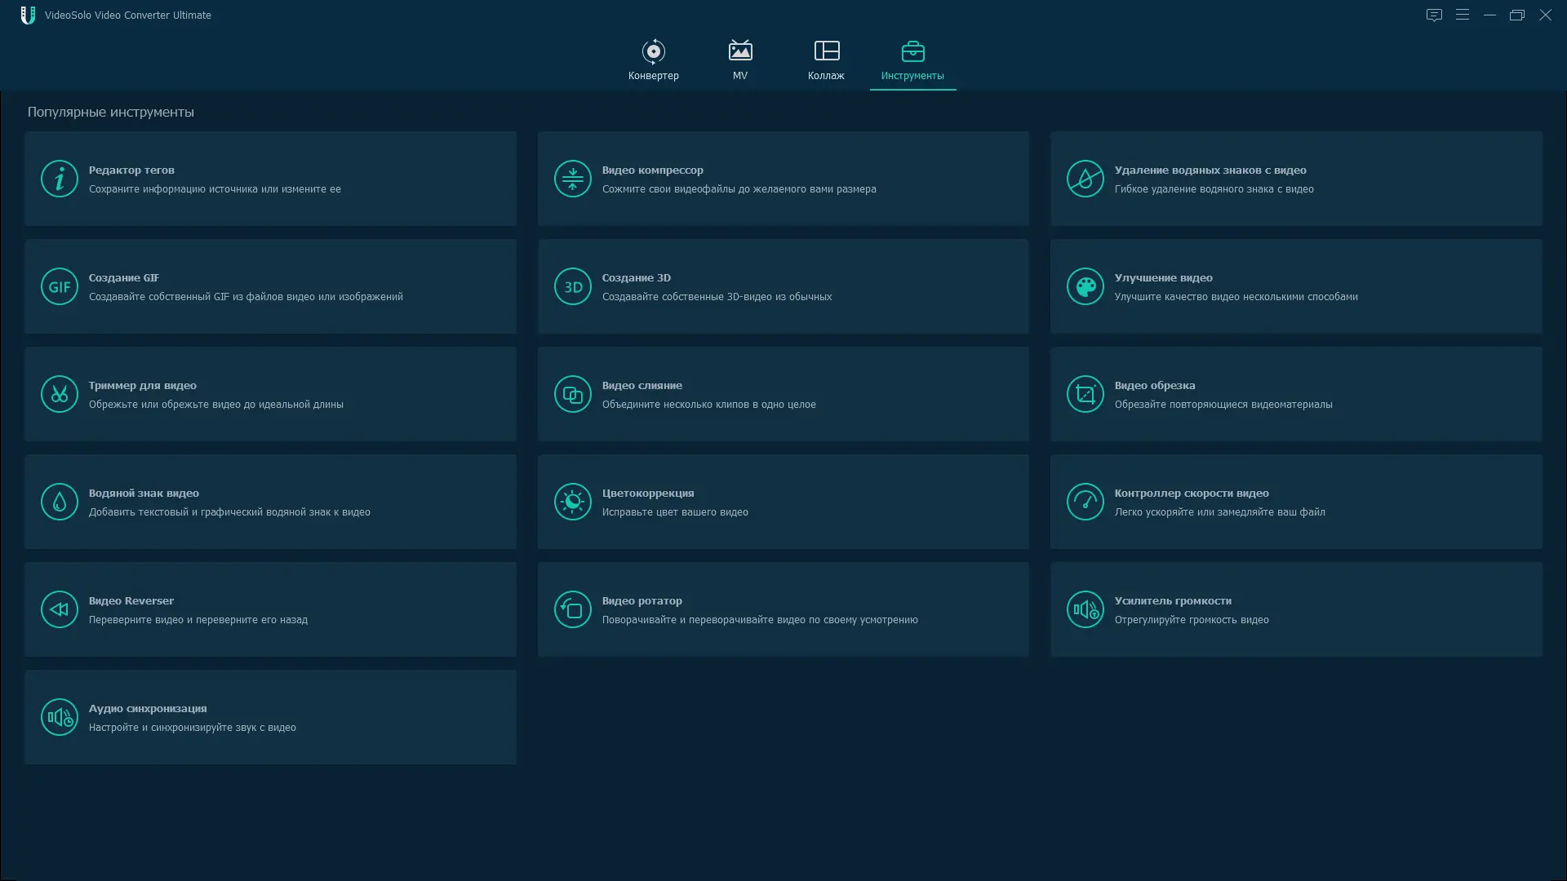Switch to the MV tab
Screen dimensions: 1567x881
point(739,60)
